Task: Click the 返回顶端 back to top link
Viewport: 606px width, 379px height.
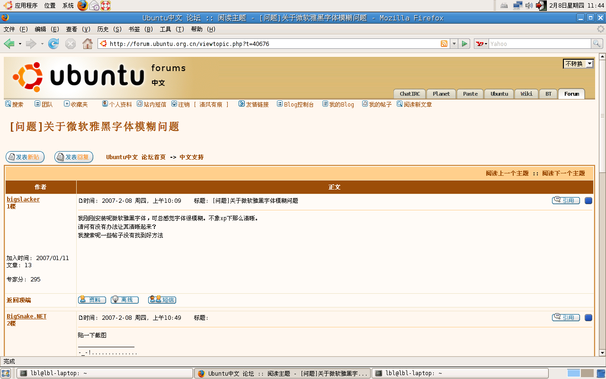Action: click(19, 300)
